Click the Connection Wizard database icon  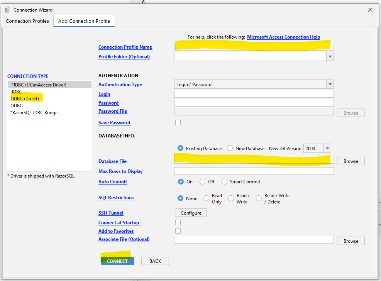(x=7, y=10)
